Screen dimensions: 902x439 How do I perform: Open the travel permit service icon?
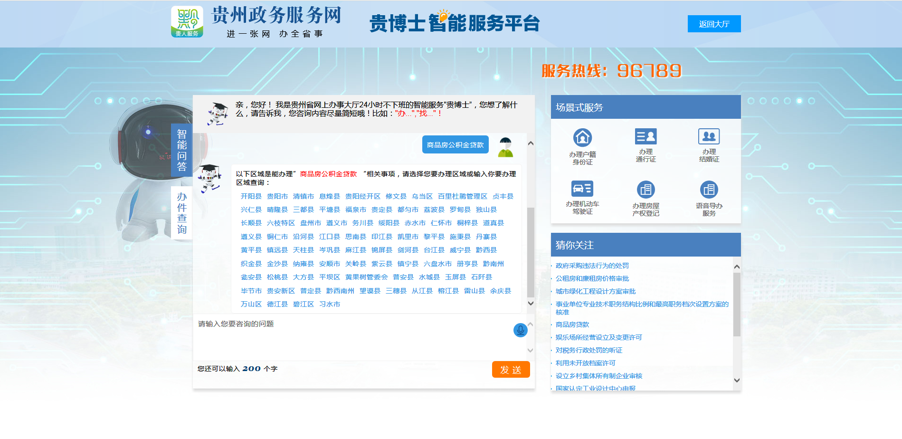click(646, 137)
